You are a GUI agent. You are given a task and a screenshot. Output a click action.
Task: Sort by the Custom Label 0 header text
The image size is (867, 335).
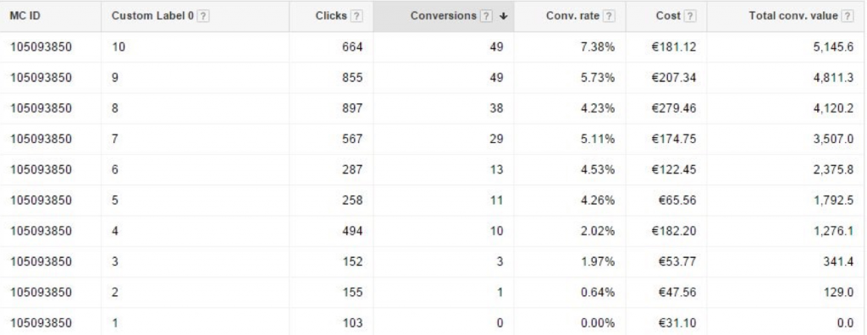pyautogui.click(x=152, y=16)
